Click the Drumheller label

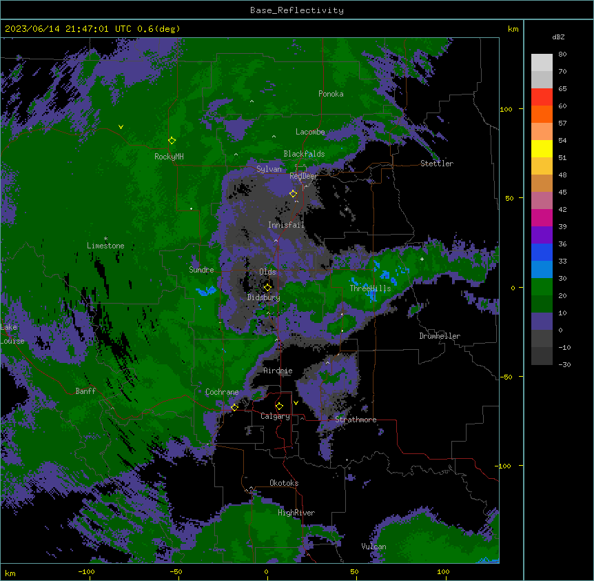pos(440,336)
